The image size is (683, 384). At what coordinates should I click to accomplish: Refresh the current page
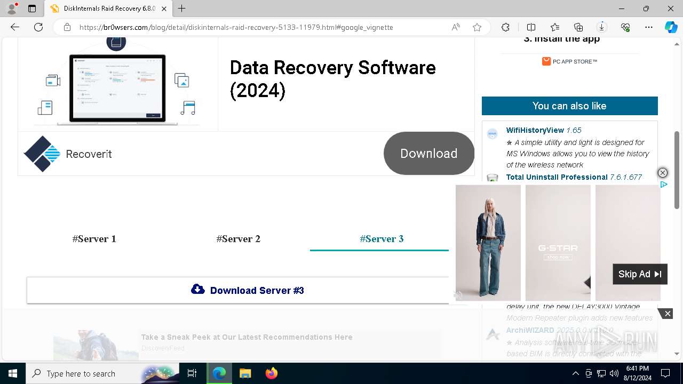[x=38, y=27]
